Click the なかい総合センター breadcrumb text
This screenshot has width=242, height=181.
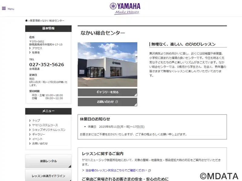click(53, 21)
